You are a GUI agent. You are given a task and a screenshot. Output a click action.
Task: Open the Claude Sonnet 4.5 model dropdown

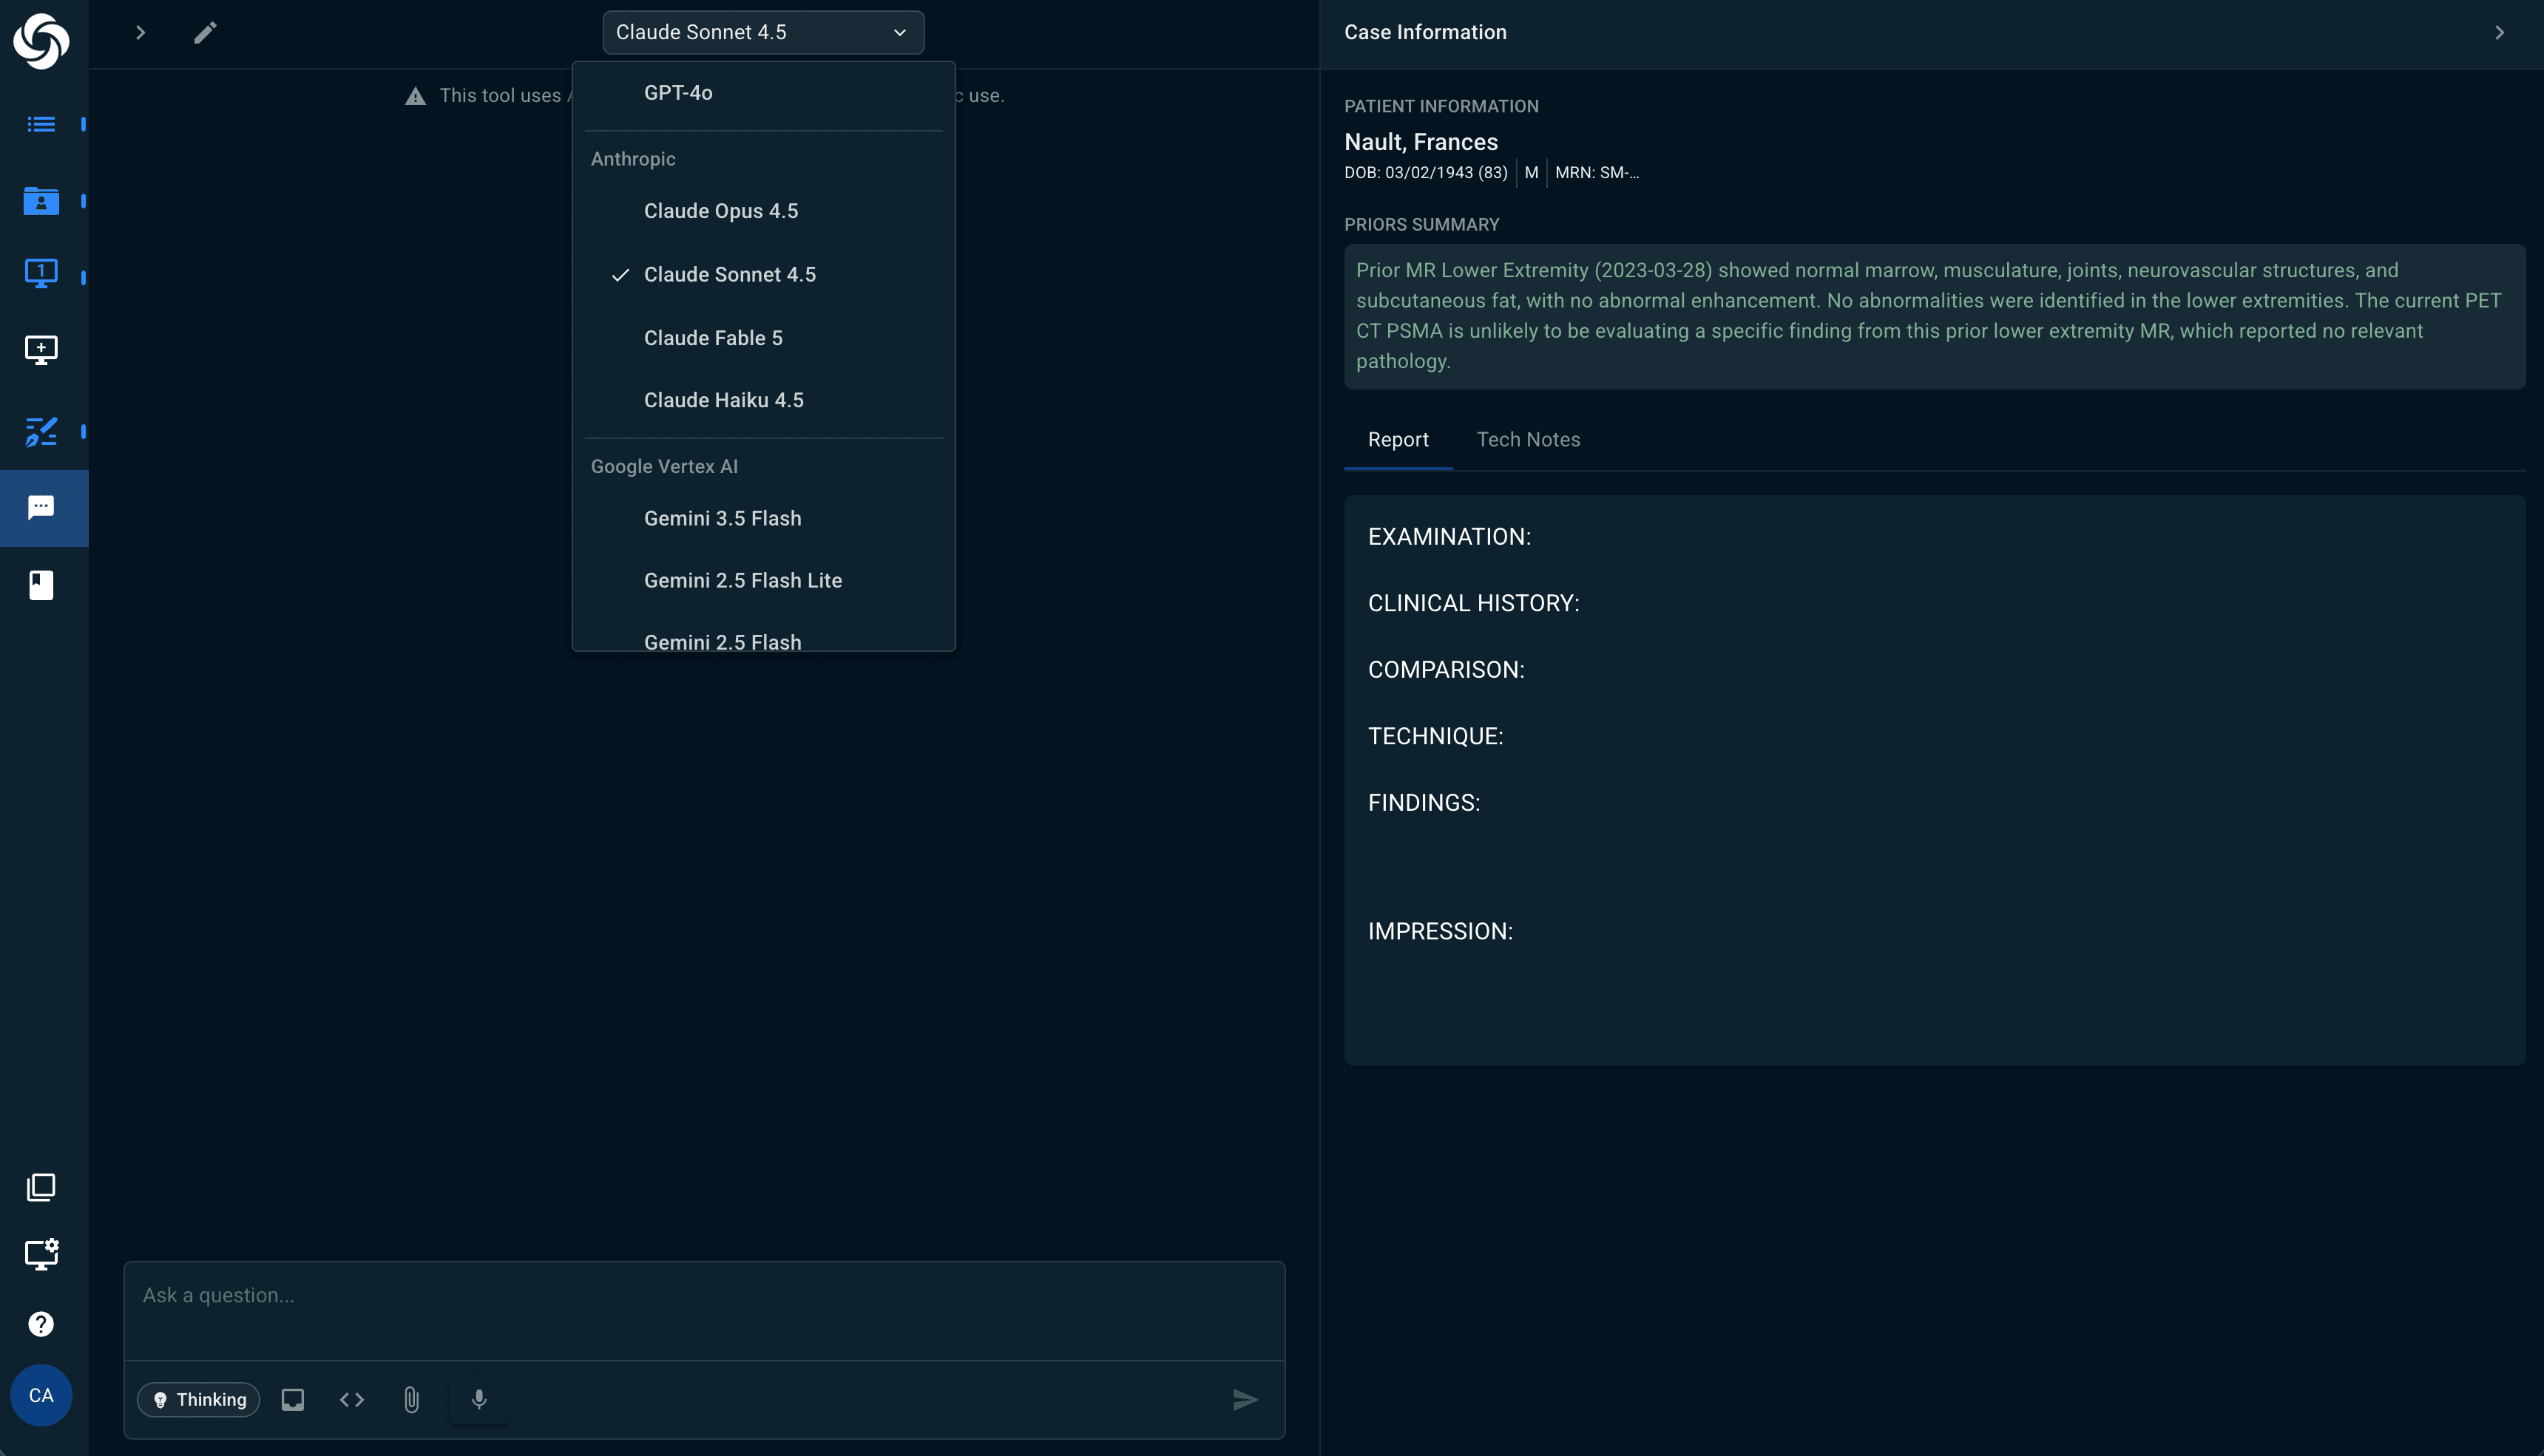763,32
